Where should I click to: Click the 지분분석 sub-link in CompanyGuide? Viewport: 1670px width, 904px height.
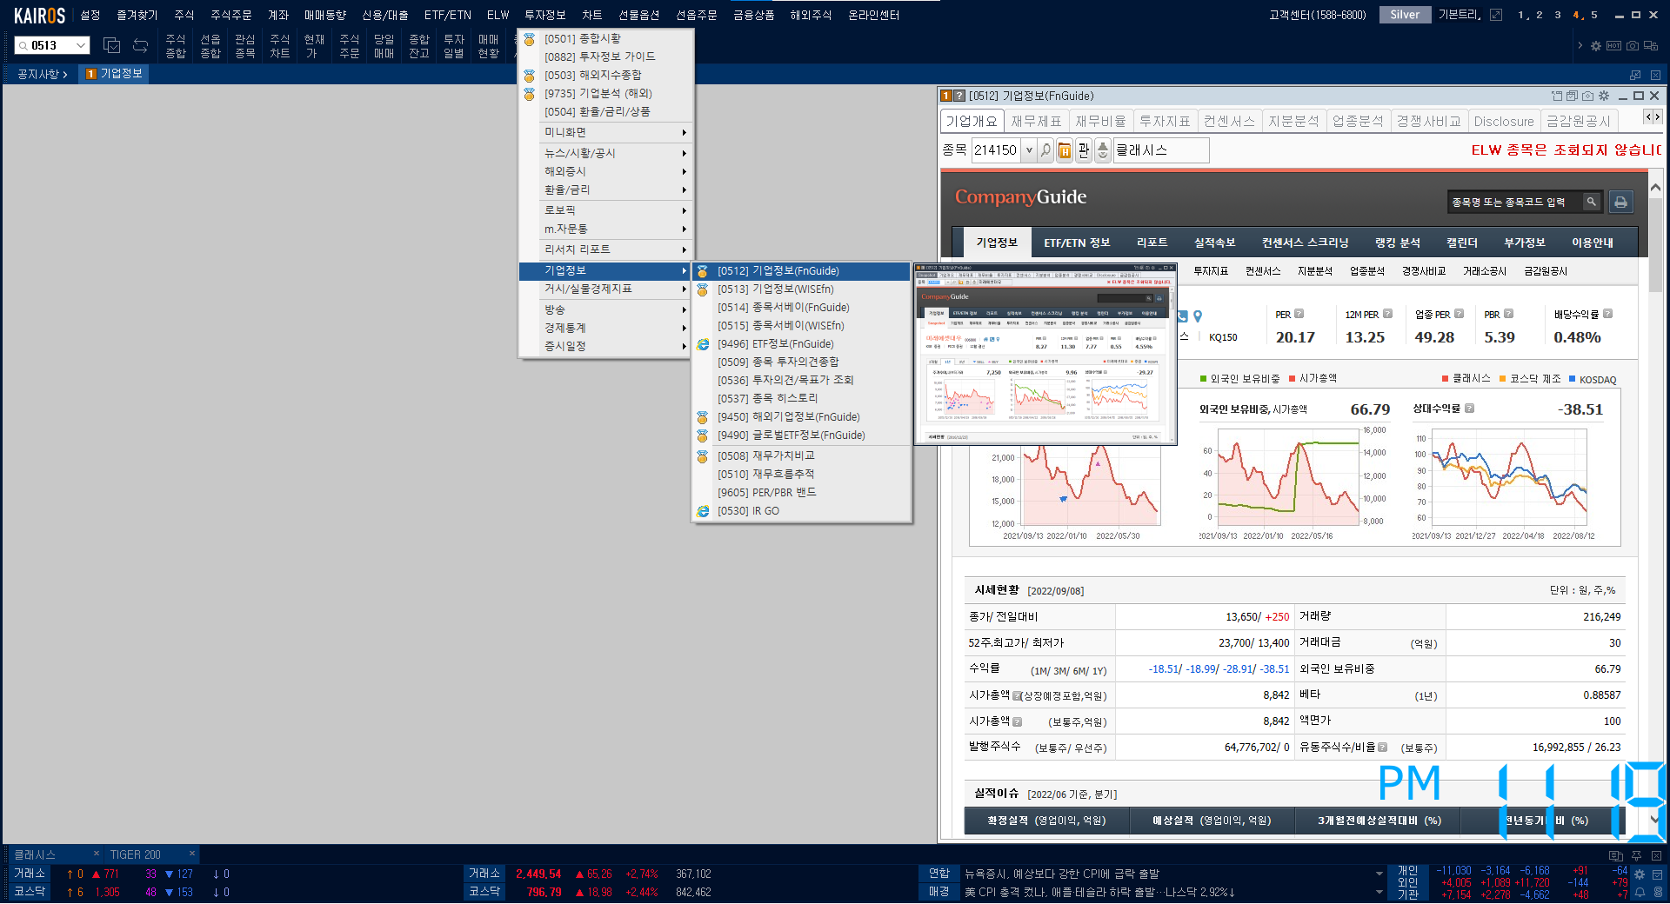coord(1314,271)
